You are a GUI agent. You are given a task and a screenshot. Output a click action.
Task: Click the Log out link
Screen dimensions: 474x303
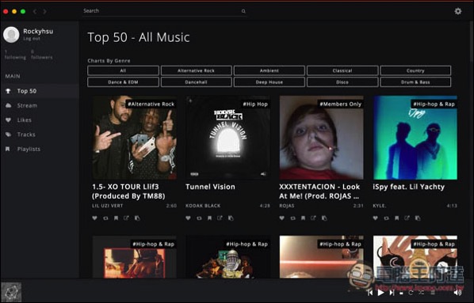(32, 39)
